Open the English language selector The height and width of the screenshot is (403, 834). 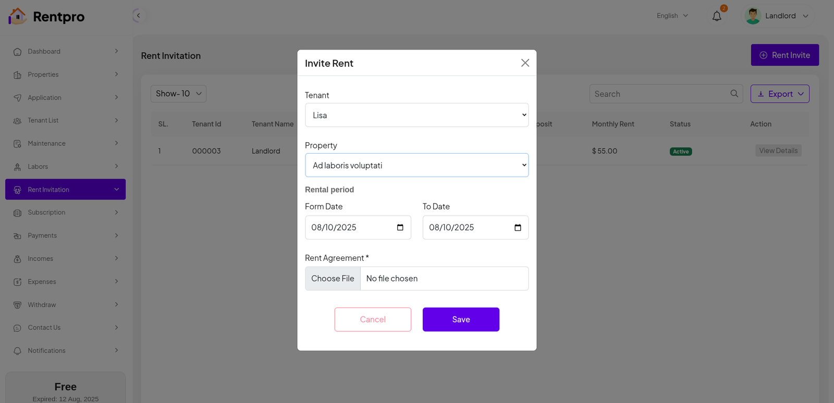coord(672,16)
